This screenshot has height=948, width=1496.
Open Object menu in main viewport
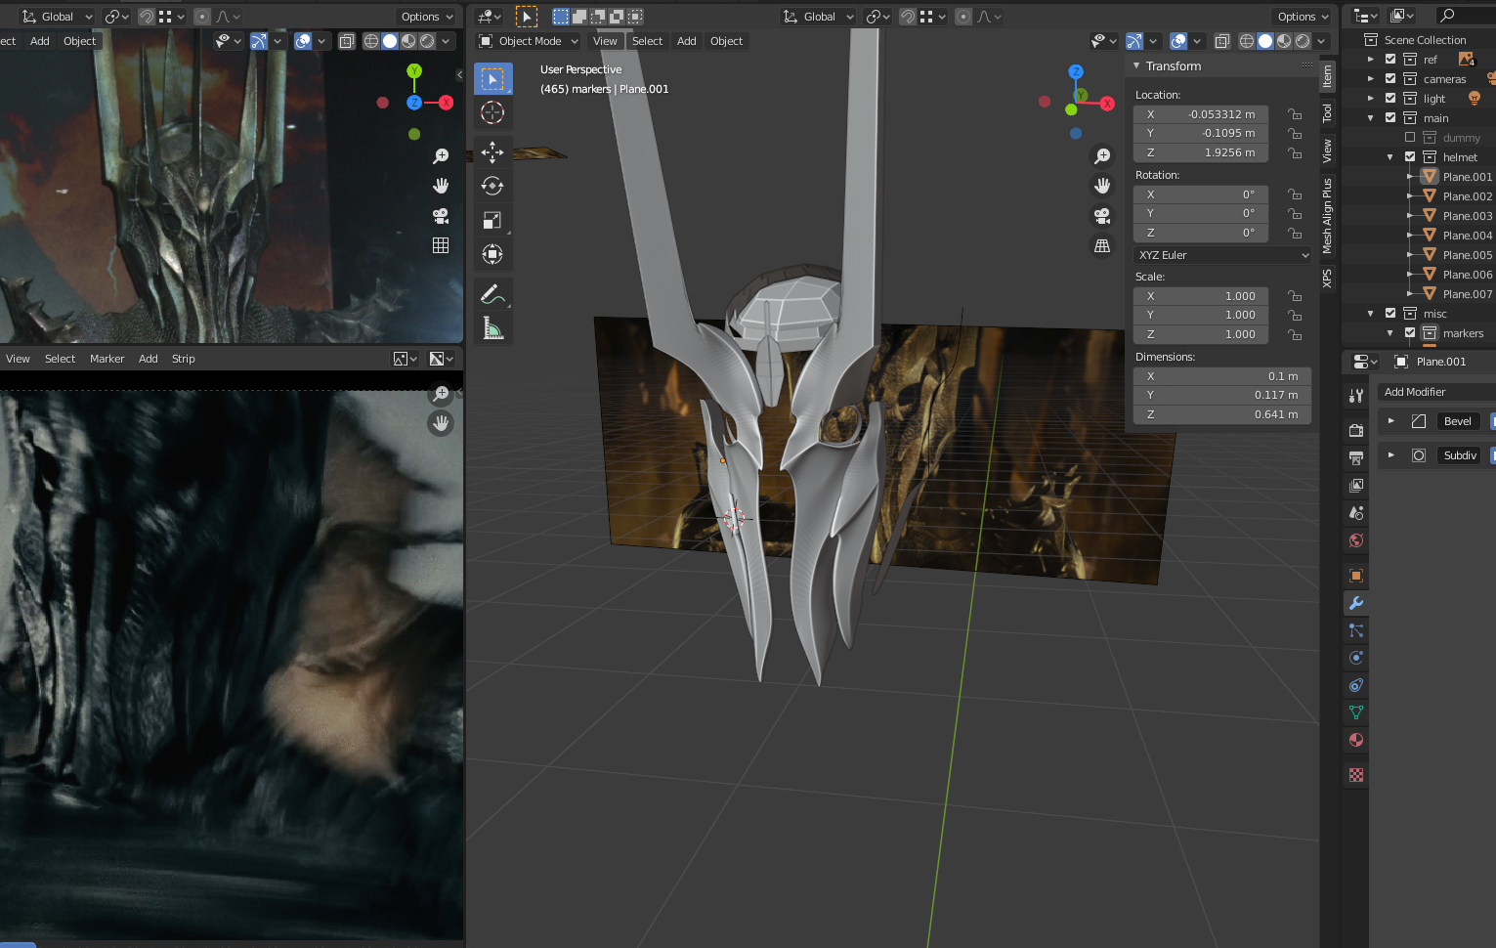(726, 41)
